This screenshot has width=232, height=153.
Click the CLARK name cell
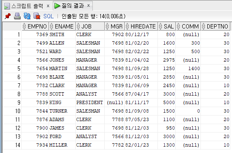[62, 85]
